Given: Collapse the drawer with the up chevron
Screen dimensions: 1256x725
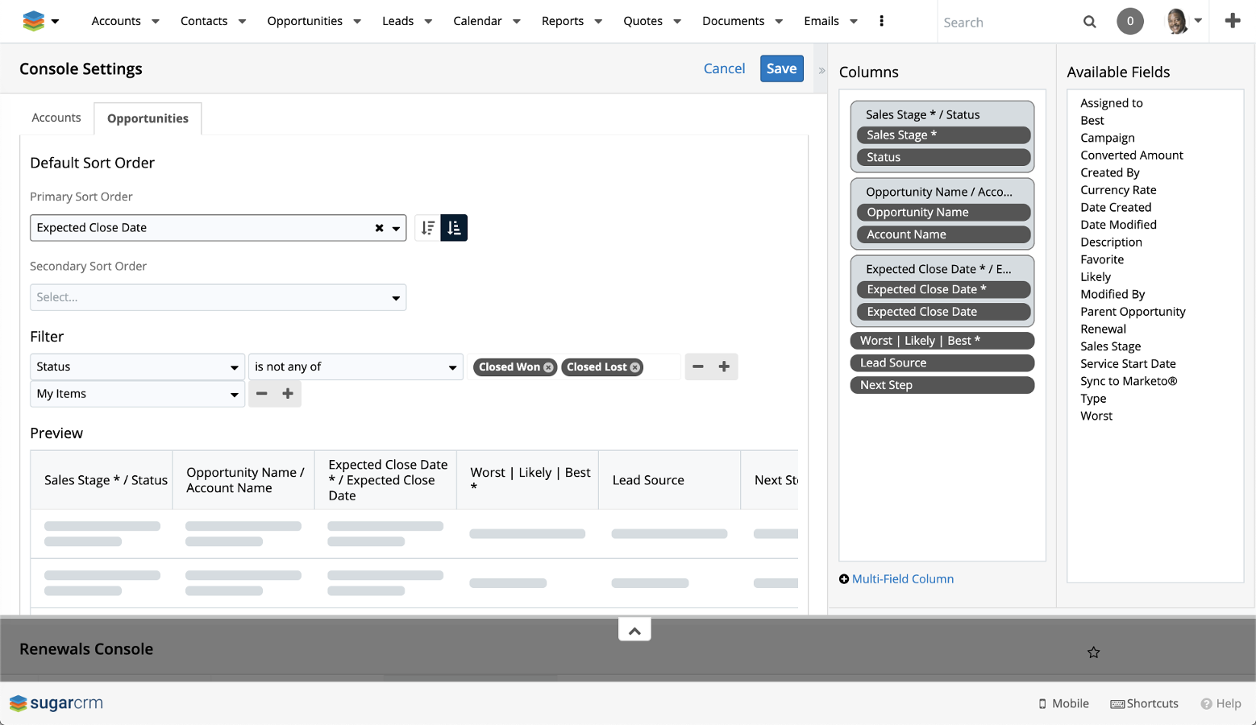Looking at the screenshot, I should [x=634, y=630].
